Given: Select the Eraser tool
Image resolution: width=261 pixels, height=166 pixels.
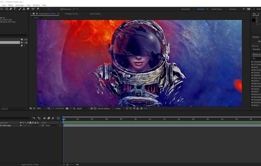Looking at the screenshot, I should [28, 9].
